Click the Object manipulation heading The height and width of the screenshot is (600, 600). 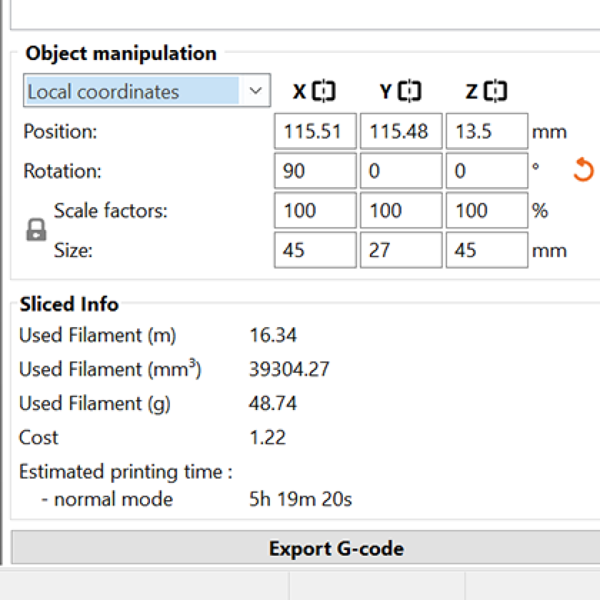121,53
